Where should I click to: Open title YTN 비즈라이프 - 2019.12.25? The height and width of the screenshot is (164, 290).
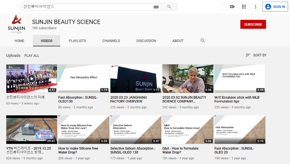point(28,150)
